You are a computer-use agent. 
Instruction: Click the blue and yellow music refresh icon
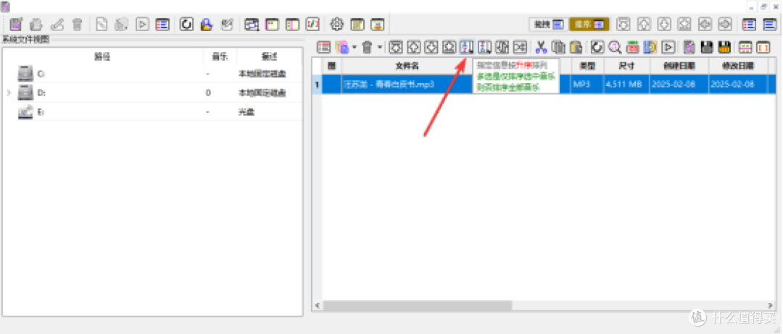[650, 47]
